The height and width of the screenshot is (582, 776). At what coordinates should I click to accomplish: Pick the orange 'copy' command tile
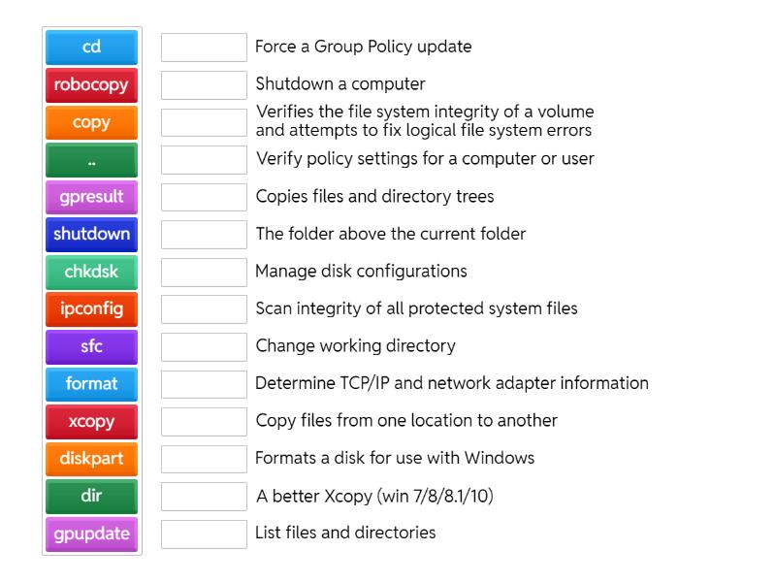coord(91,122)
